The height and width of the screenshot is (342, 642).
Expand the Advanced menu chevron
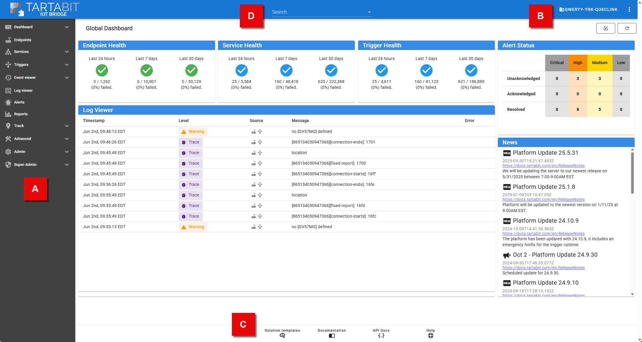(x=67, y=139)
